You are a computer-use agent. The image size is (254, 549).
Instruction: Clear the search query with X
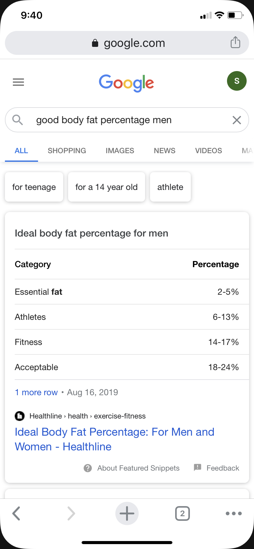pos(237,120)
